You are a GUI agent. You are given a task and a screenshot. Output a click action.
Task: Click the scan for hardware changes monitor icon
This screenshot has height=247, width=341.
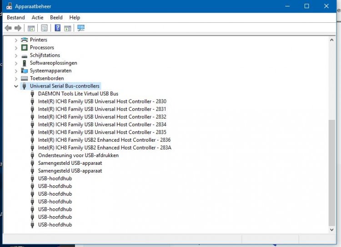(81, 28)
